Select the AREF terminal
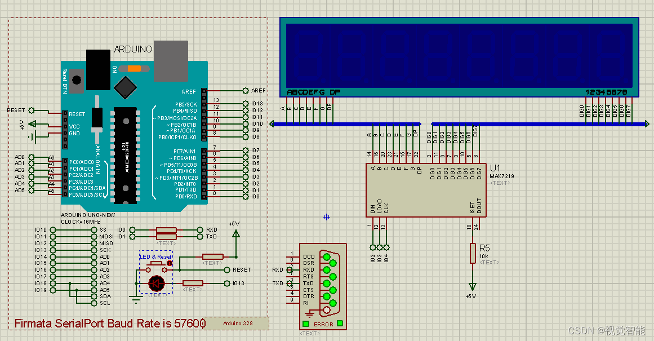Screen dimensions: 654x341 tap(246, 90)
